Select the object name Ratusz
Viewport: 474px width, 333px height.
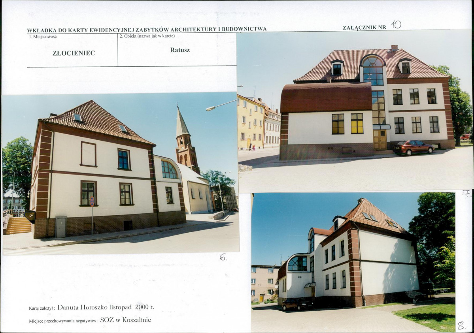click(x=180, y=50)
